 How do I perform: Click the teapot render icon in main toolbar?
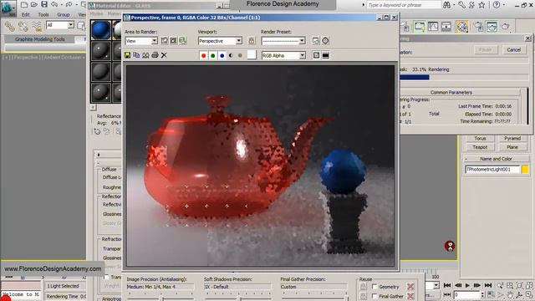(505, 26)
